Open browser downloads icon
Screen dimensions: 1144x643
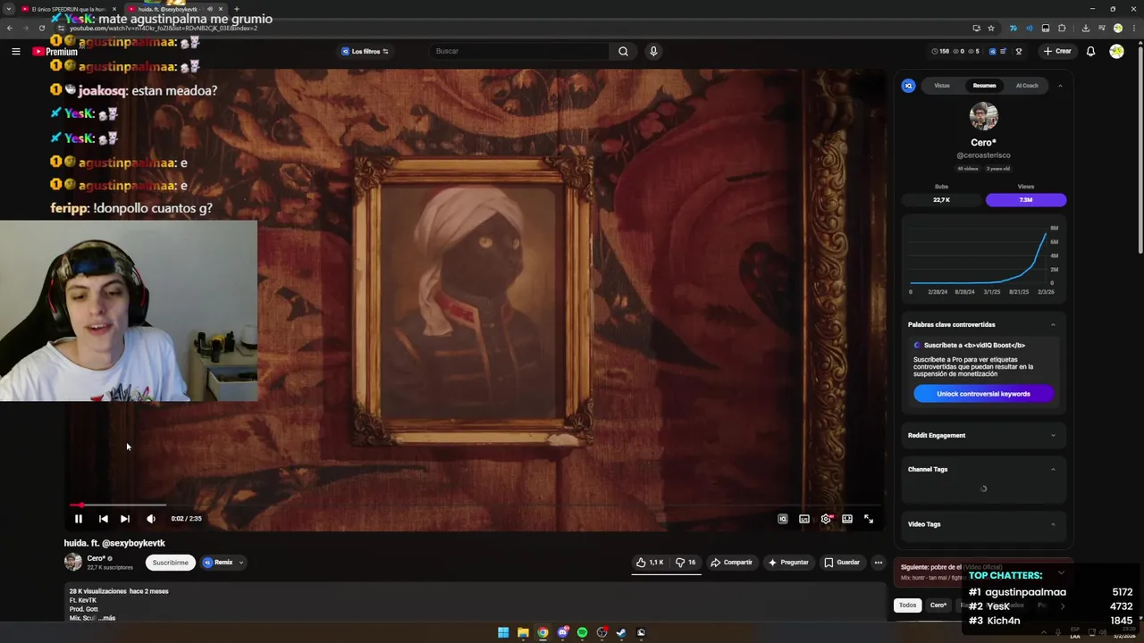(x=1086, y=28)
